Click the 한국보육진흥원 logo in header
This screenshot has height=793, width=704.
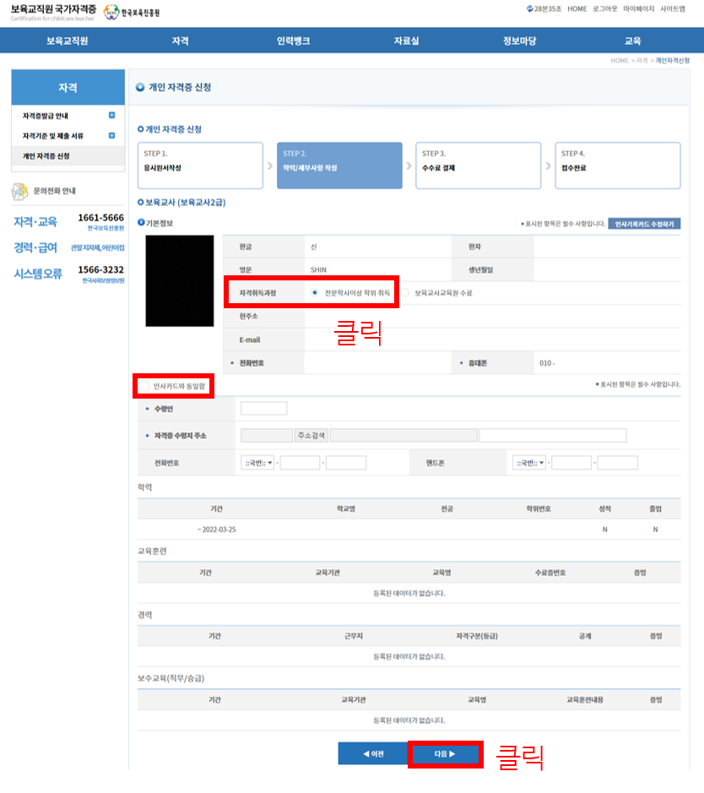(131, 13)
